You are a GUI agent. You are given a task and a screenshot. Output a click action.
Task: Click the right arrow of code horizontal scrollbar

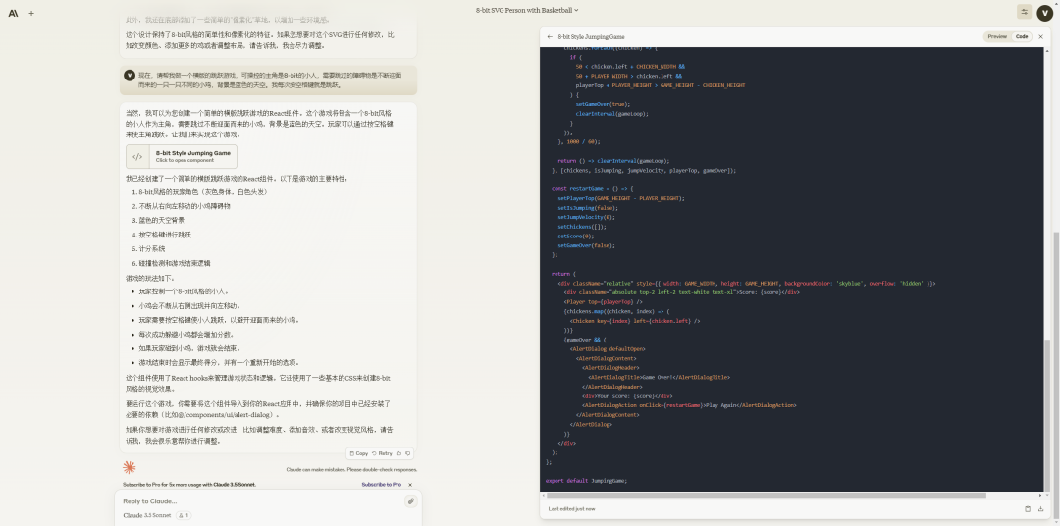coord(1041,495)
